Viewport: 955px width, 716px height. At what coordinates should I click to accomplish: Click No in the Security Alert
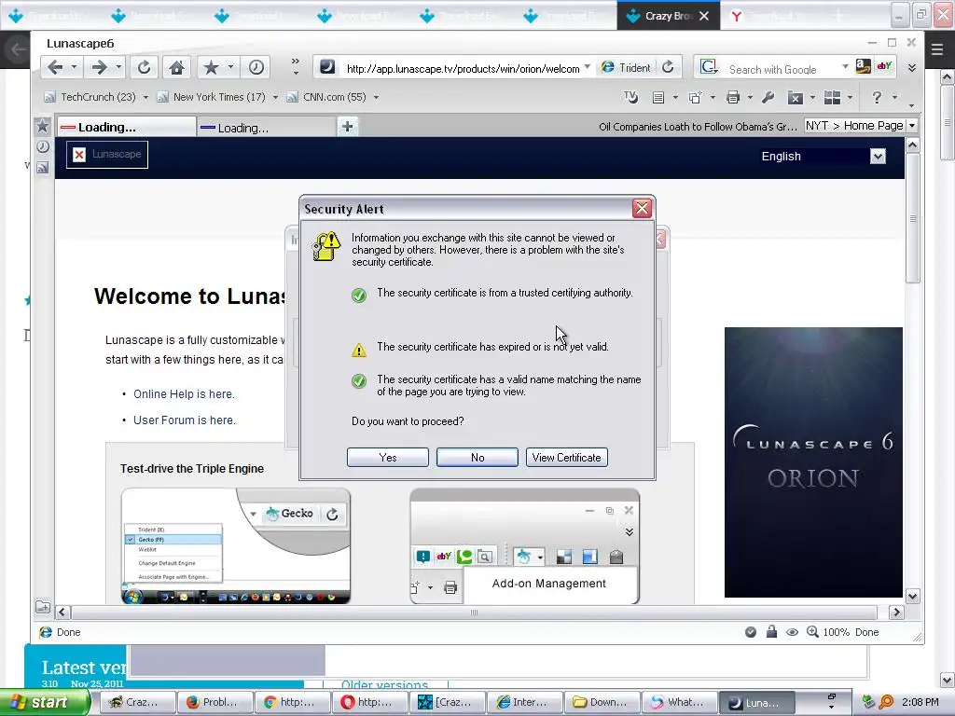click(x=477, y=457)
